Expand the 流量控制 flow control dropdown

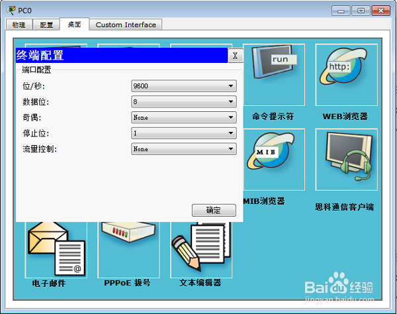coord(184,149)
